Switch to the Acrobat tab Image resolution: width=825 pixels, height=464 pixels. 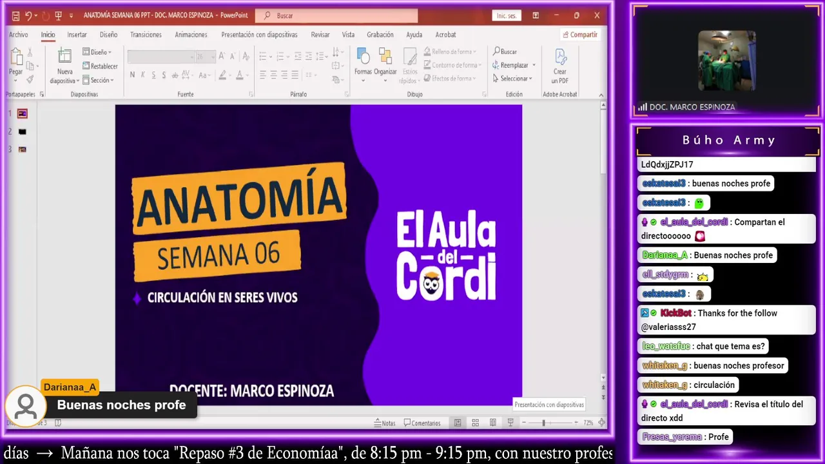445,35
